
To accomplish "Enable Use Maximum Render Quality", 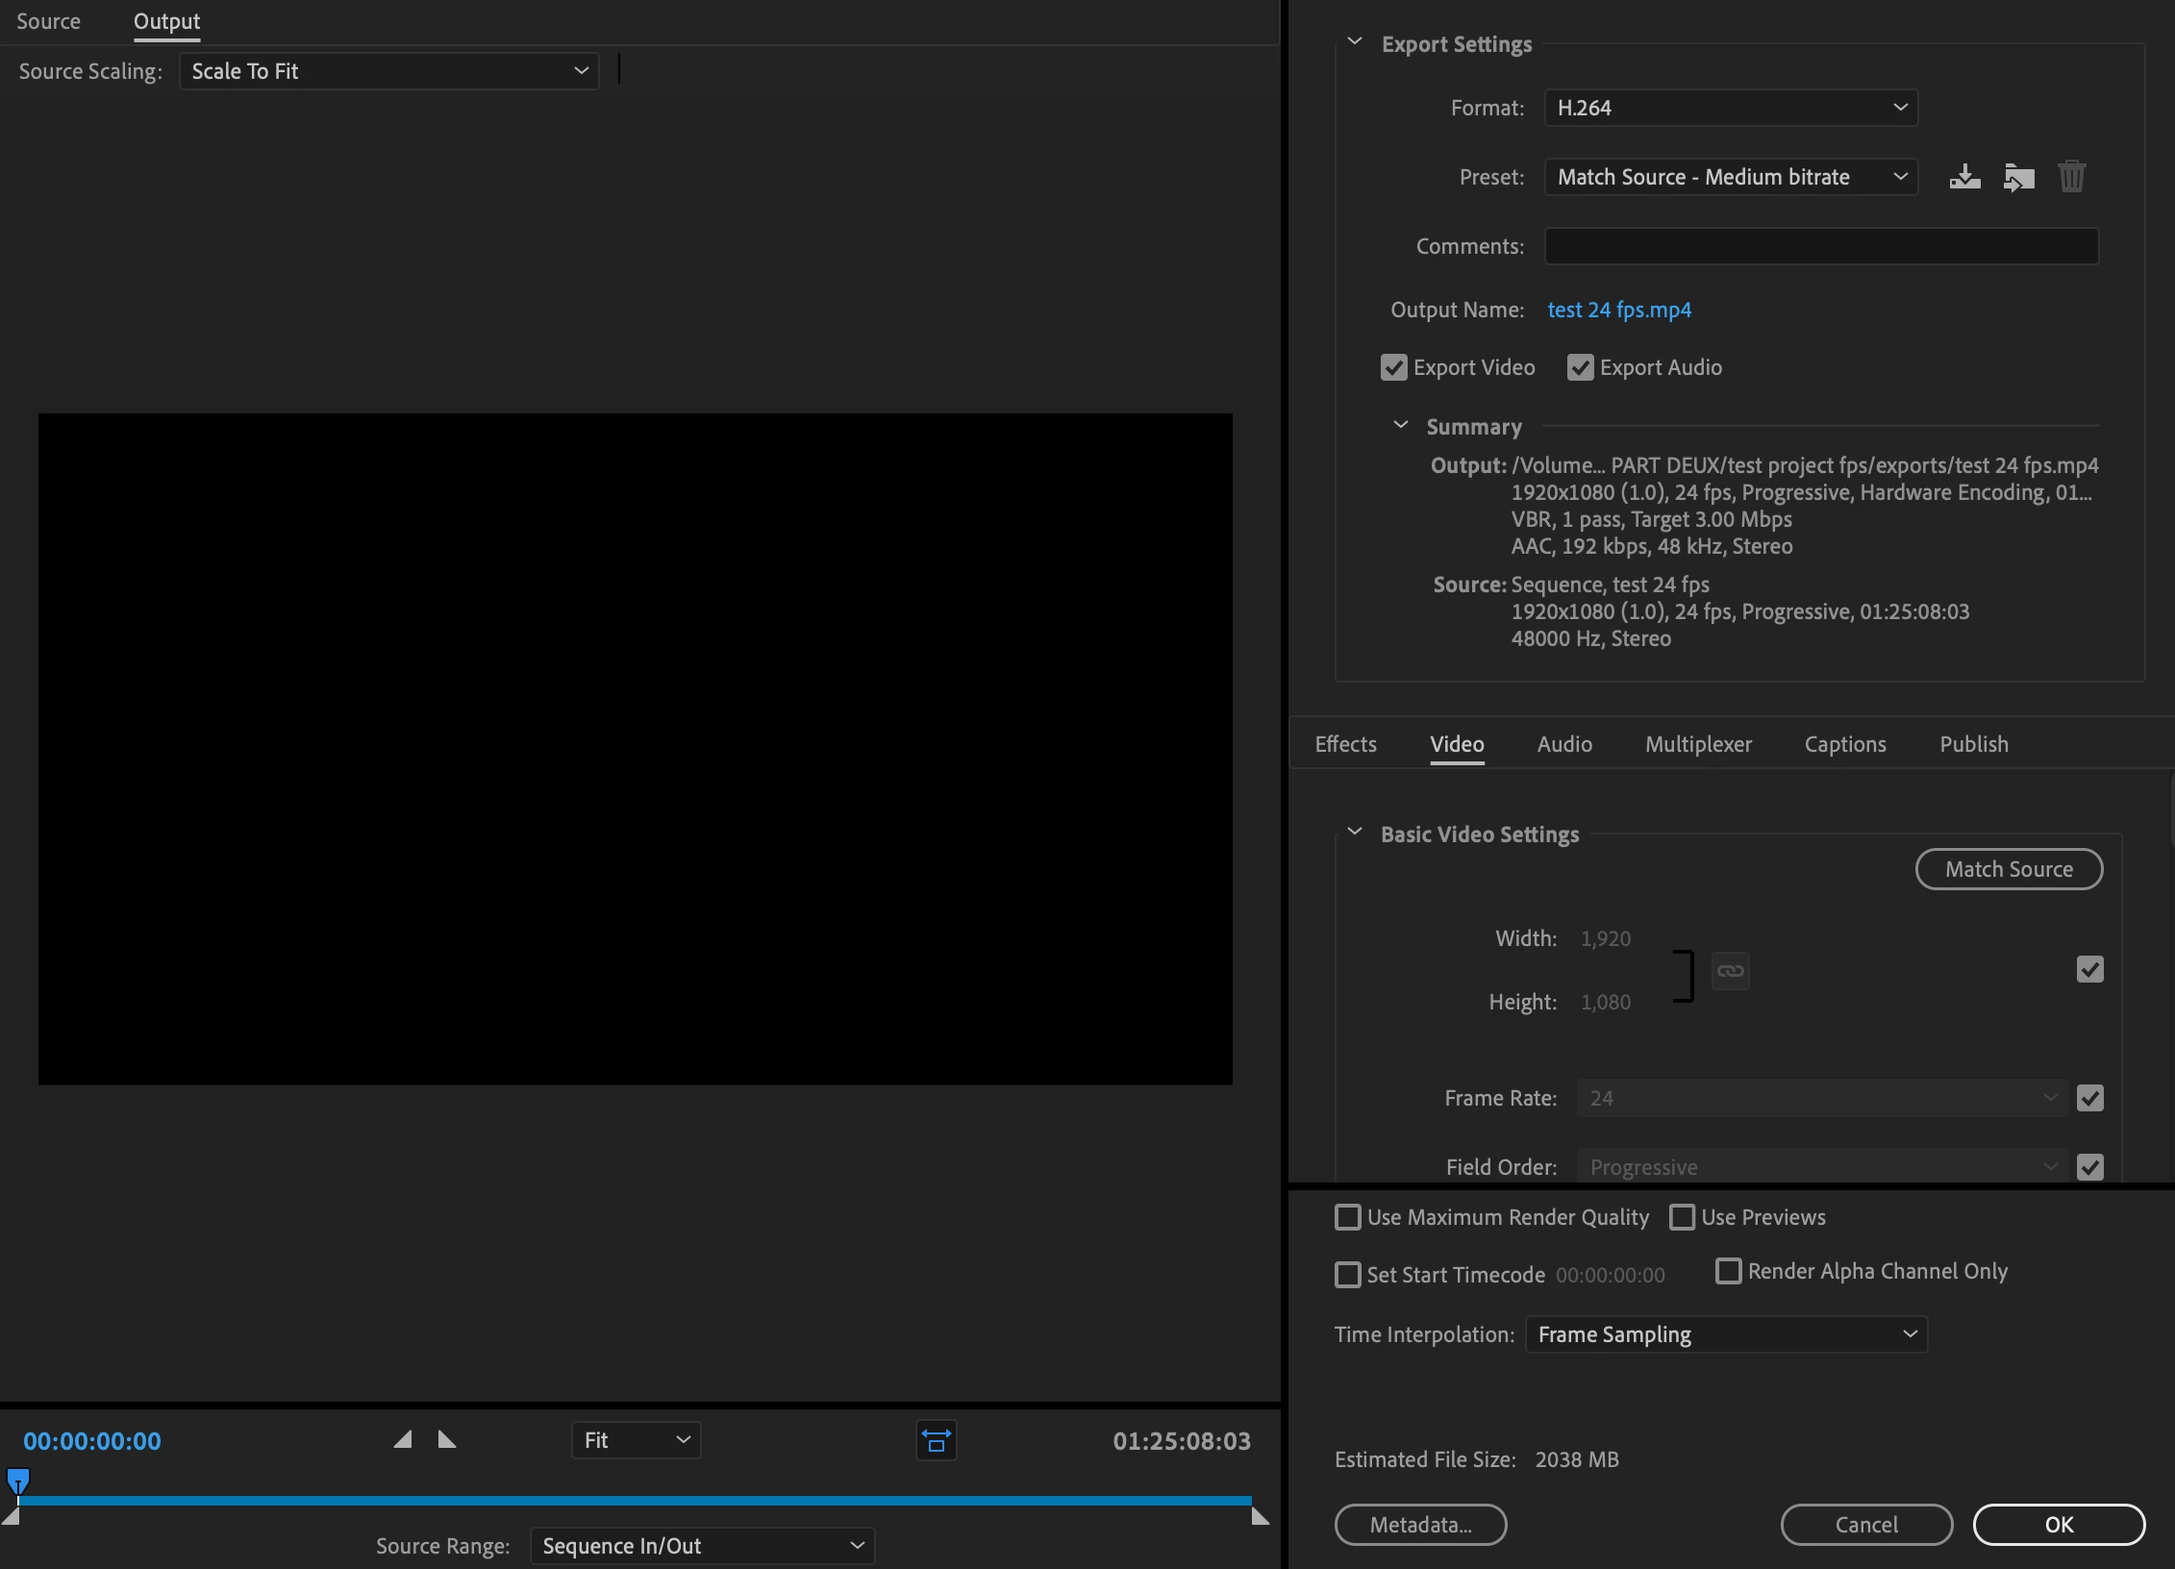I will 1348,1217.
